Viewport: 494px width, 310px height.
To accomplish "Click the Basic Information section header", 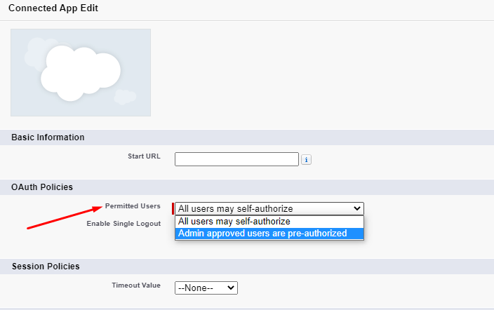I will [48, 137].
